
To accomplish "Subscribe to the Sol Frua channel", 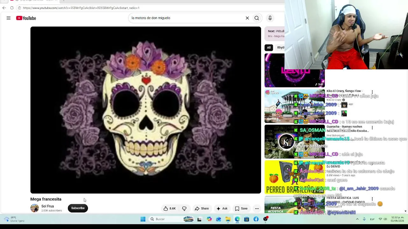I will point(78,208).
